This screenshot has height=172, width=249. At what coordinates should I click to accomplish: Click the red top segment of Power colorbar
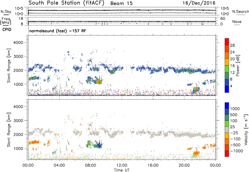tap(227, 42)
